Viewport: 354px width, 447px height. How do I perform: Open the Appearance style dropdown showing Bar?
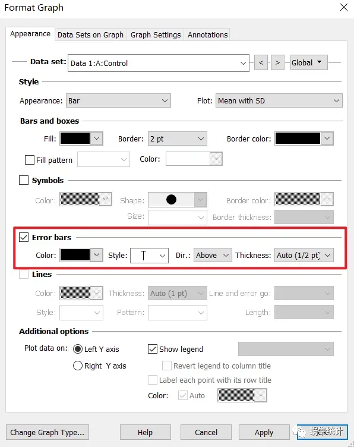[x=118, y=100]
